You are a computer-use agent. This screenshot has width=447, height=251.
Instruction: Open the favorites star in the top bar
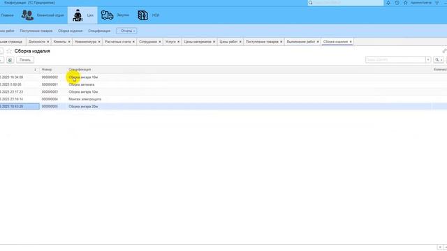point(405,3)
